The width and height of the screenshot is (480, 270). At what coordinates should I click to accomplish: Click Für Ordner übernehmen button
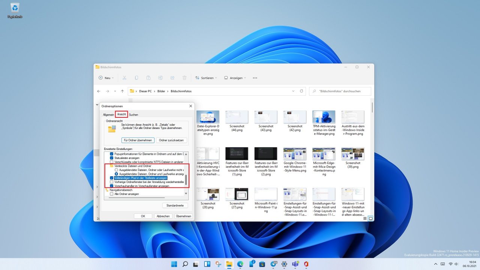pyautogui.click(x=138, y=140)
